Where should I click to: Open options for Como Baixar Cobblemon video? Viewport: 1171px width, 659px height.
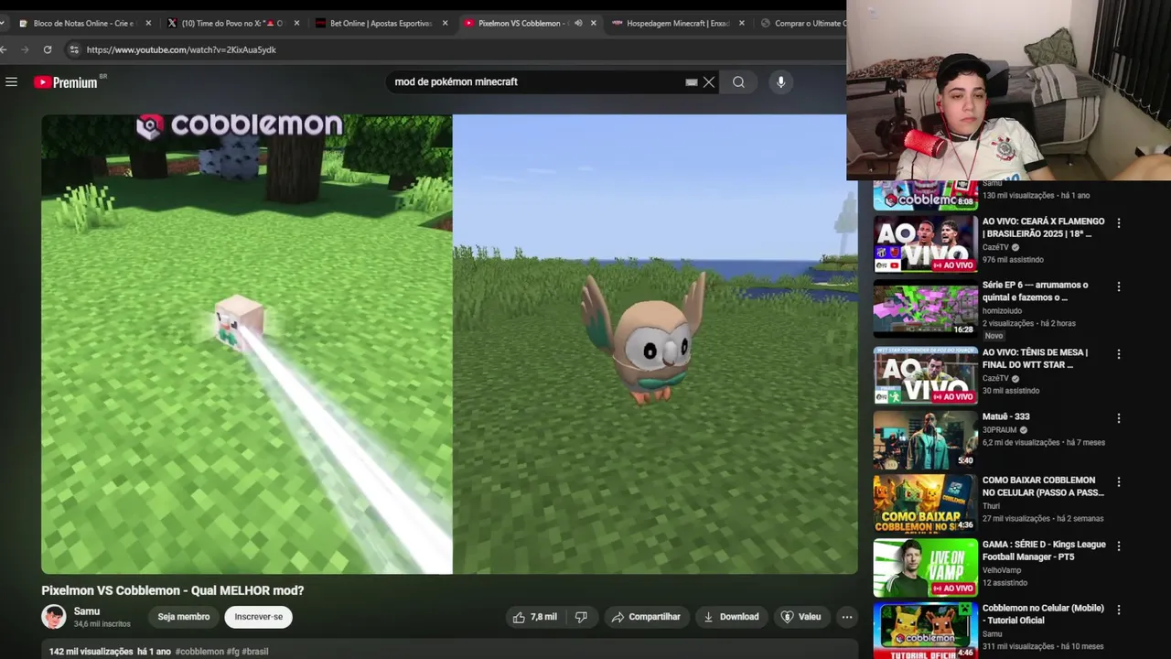click(1118, 481)
